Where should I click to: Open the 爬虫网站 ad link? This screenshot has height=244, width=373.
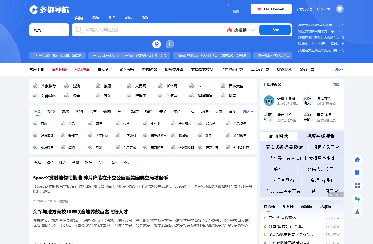pos(278,137)
